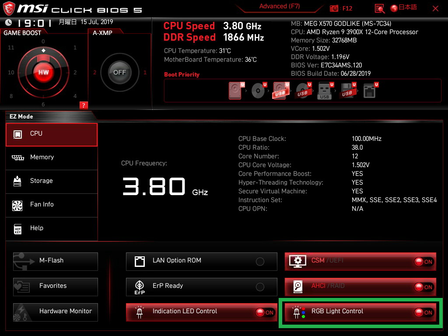The image size is (448, 336).
Task: Select the hard disk boot device icon
Action: coord(236,91)
